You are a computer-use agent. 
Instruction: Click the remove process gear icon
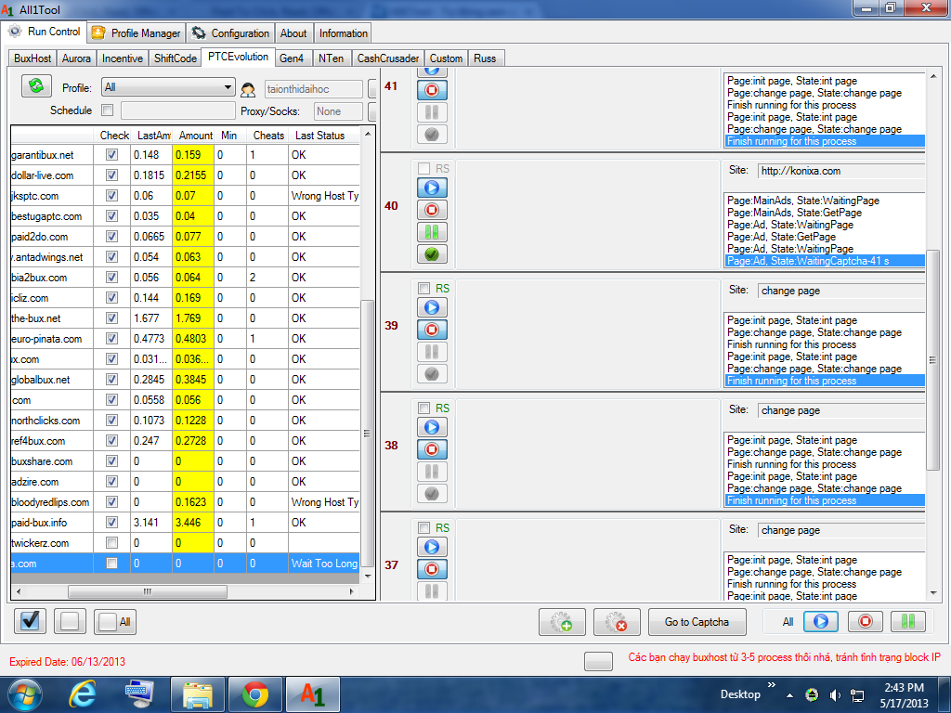[x=617, y=622]
